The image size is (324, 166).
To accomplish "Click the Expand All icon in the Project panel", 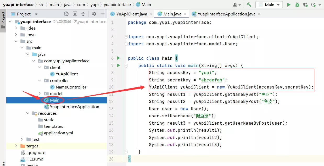I will 75,14.
